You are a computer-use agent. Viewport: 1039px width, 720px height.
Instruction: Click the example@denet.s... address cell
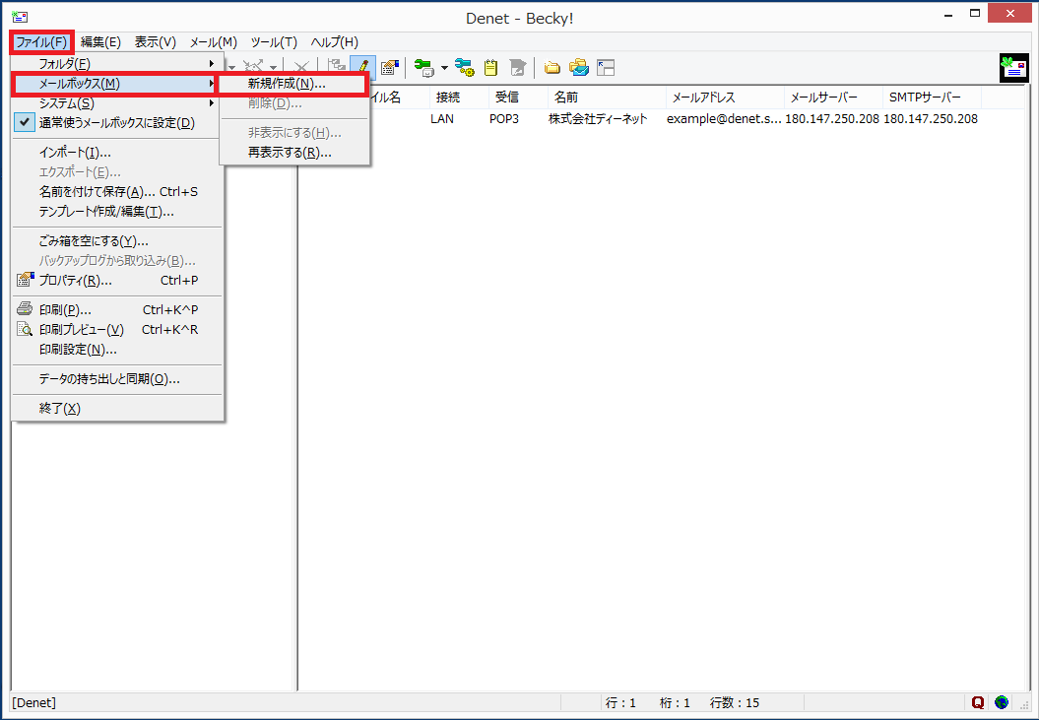pyautogui.click(x=724, y=119)
